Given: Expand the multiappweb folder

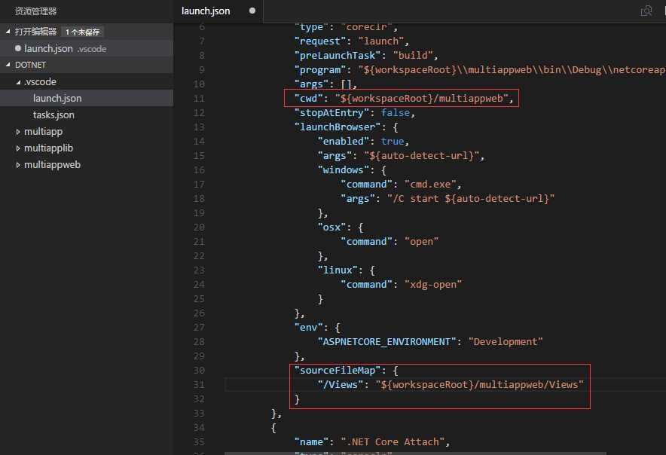Looking at the screenshot, I should [x=18, y=165].
